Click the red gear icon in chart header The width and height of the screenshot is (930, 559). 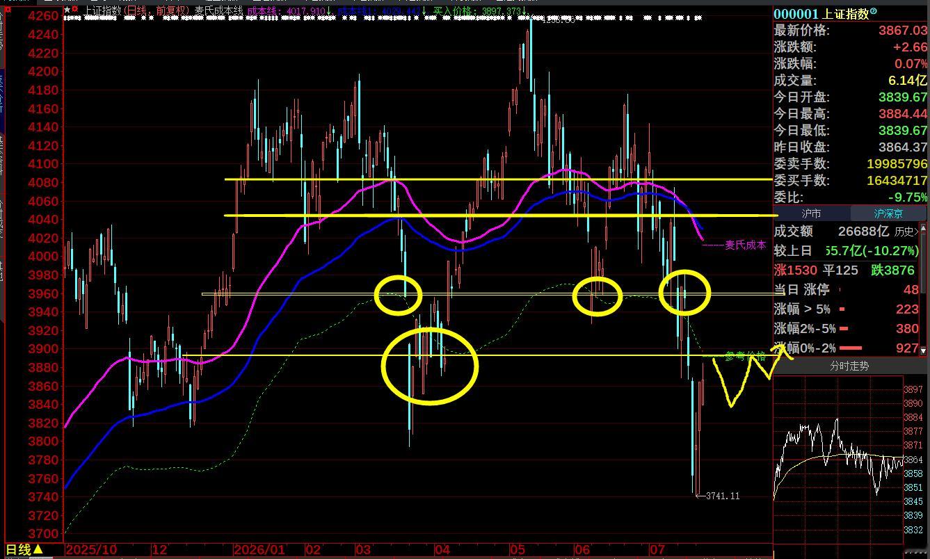click(74, 10)
